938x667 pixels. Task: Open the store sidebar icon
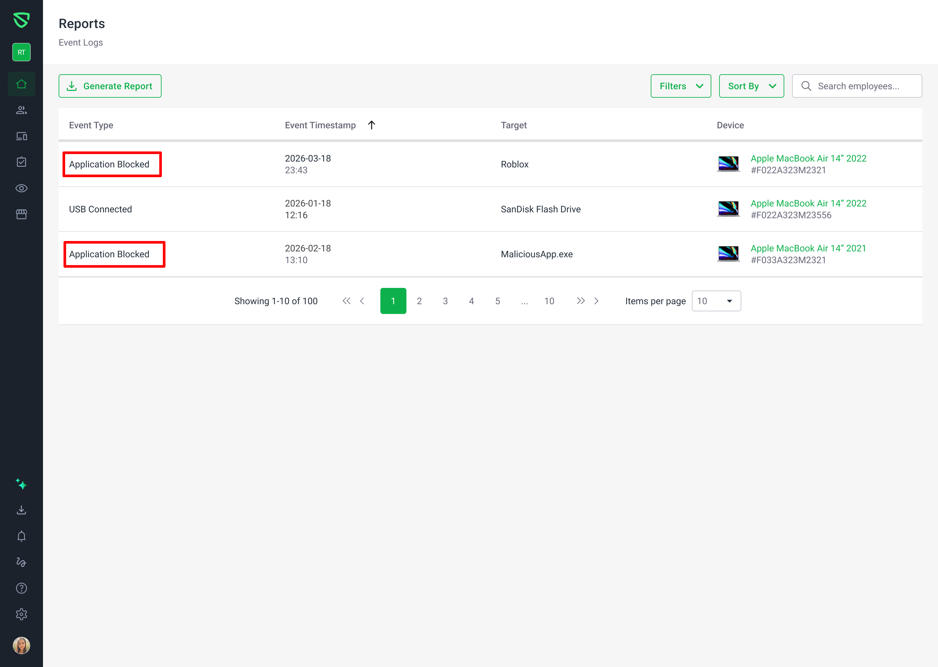[x=21, y=214]
